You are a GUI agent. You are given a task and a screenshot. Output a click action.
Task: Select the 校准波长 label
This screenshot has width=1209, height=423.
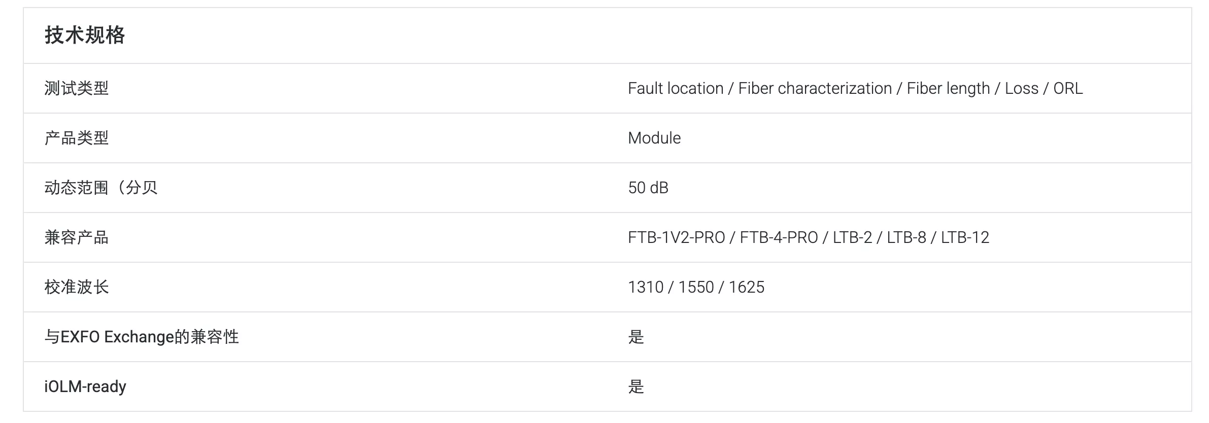77,287
